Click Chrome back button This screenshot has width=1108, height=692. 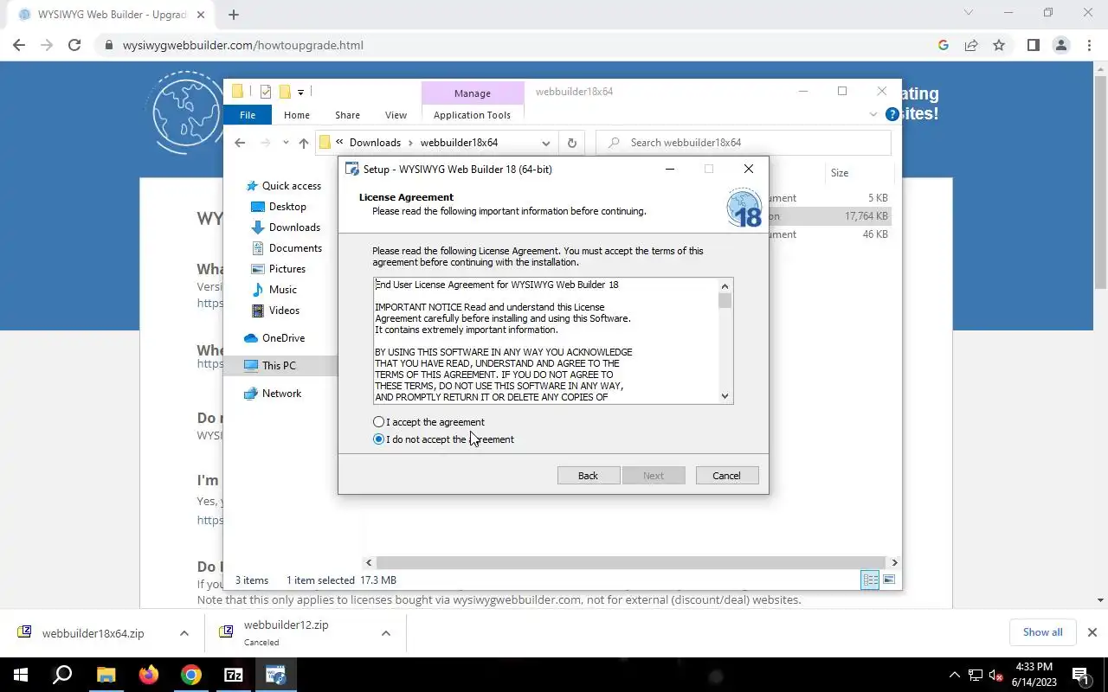pyautogui.click(x=19, y=45)
